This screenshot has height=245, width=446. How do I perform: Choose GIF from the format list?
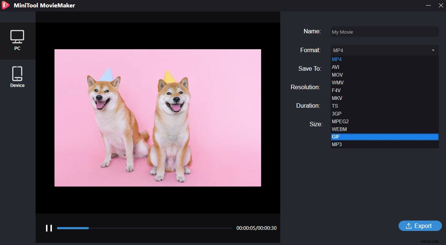coord(384,137)
